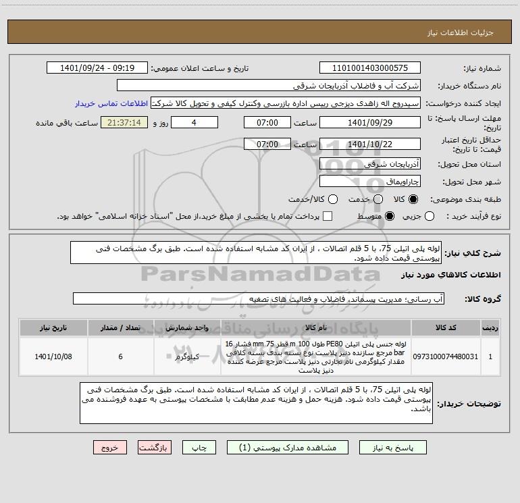Select the کالا radio button
The image size is (520, 503).
point(413,199)
